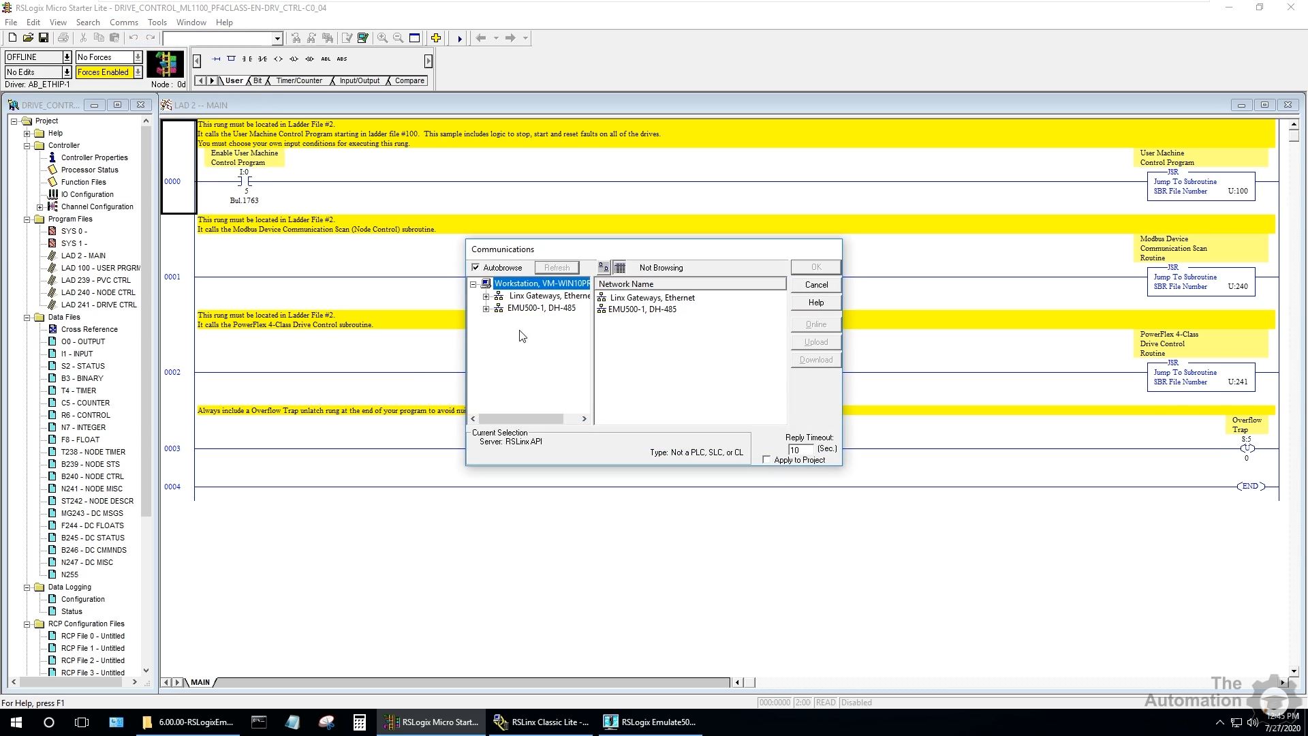
Task: Toggle the Autobrowse checkbox
Action: pos(476,268)
